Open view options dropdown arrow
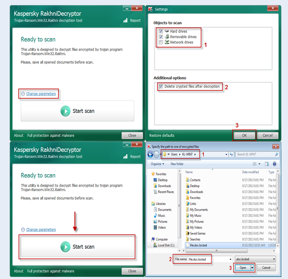288x279 pixels. [259, 164]
